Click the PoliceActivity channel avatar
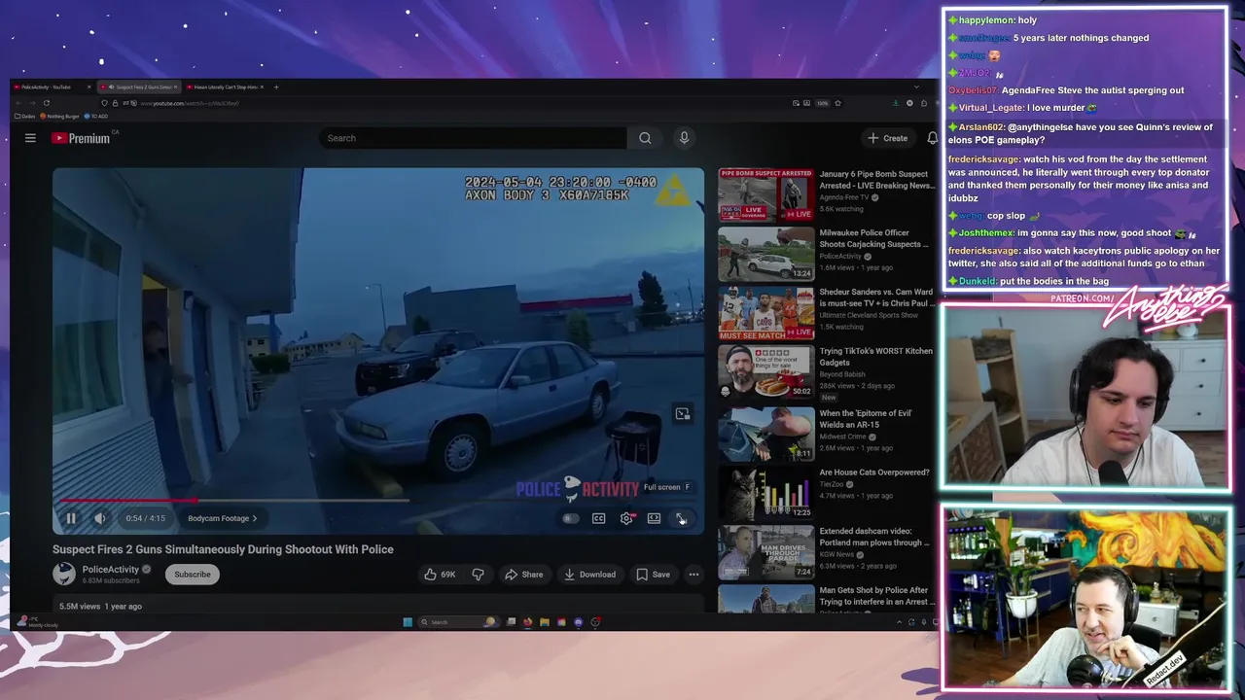 [64, 574]
